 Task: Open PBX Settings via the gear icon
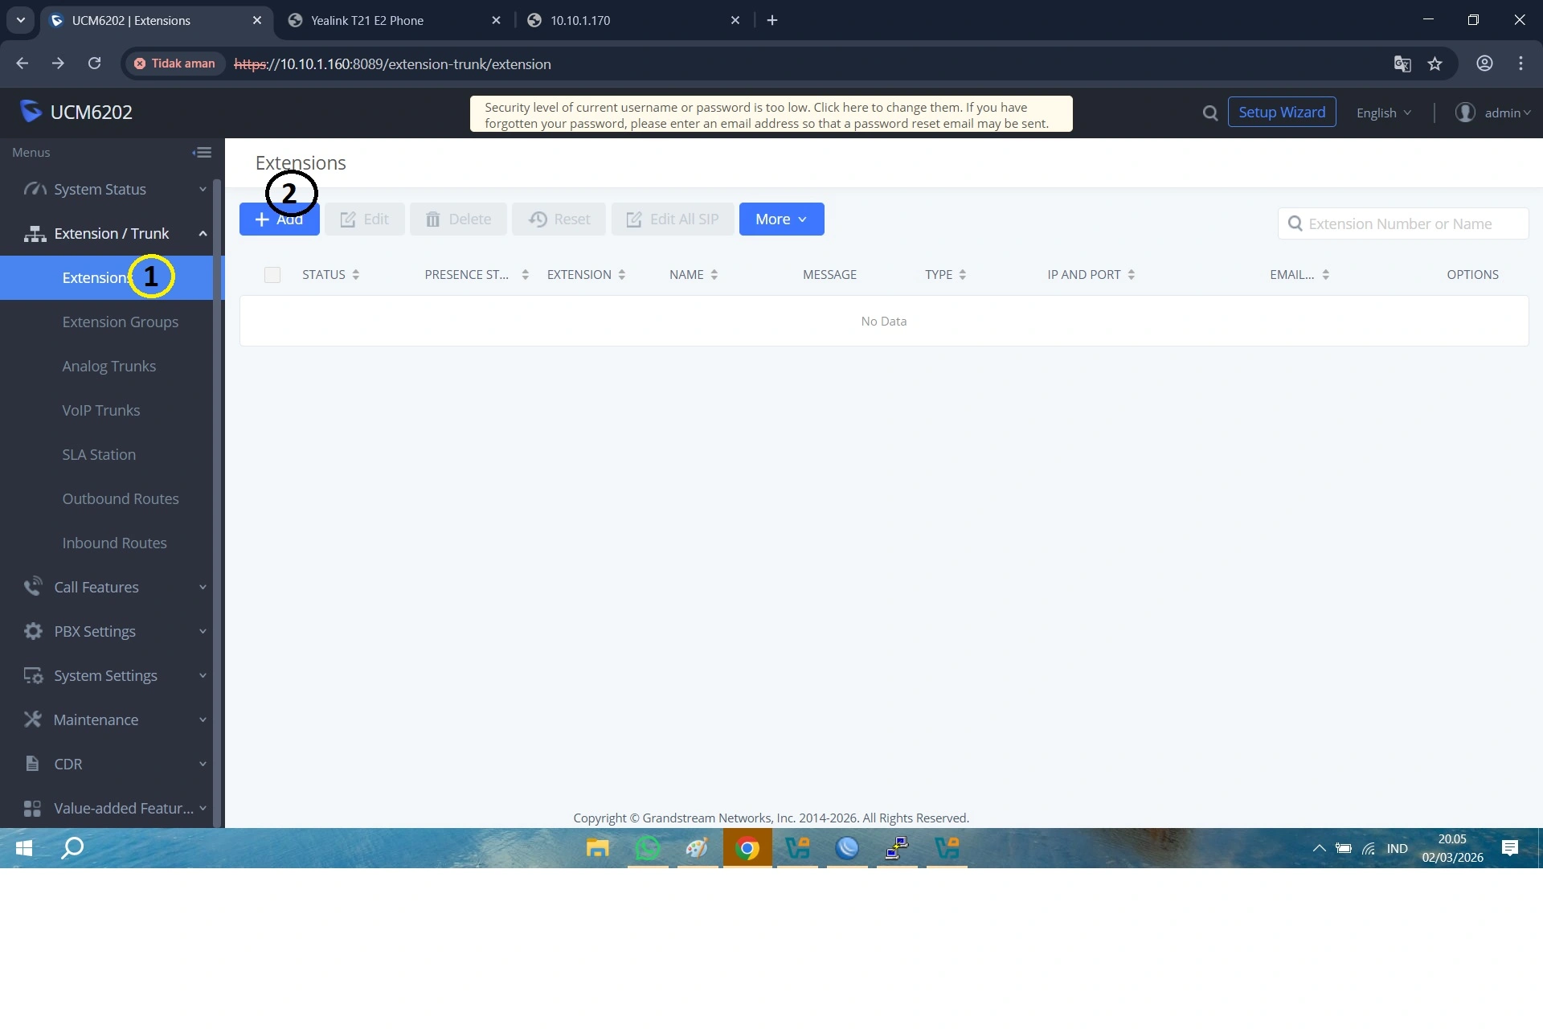pyautogui.click(x=32, y=631)
